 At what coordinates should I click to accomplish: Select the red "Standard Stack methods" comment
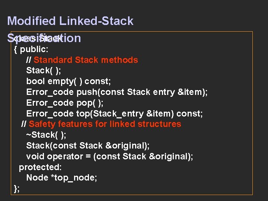(x=86, y=60)
